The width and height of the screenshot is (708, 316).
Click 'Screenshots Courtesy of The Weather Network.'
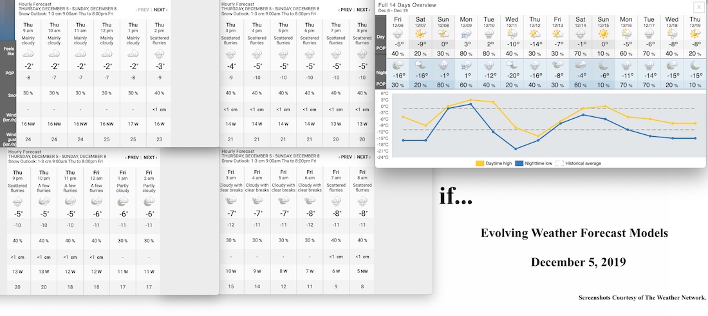pyautogui.click(x=642, y=297)
